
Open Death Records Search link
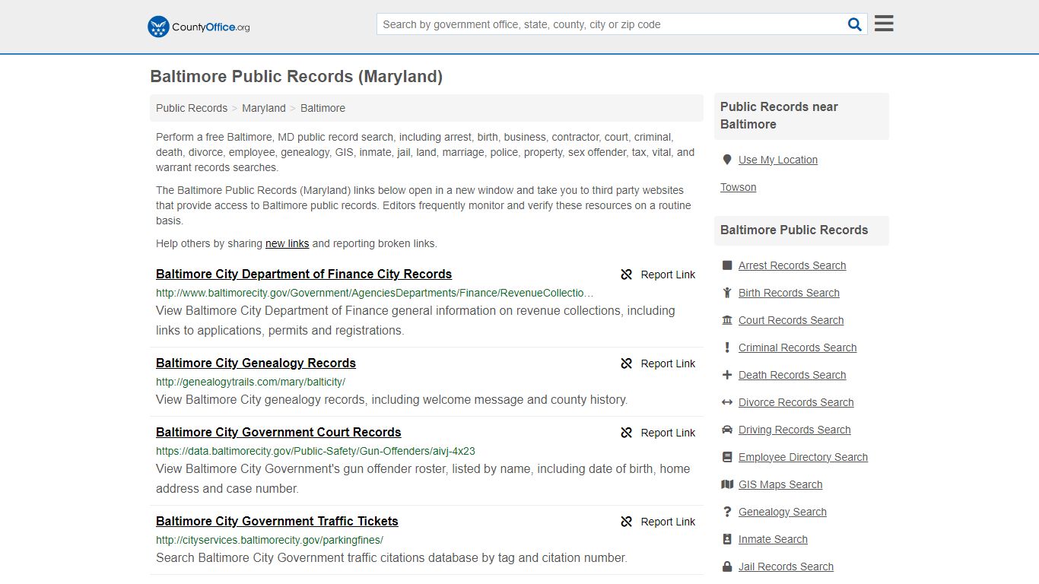(x=792, y=375)
